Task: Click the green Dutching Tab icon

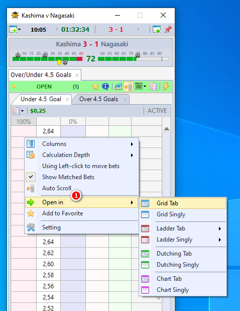Action: click(x=145, y=254)
